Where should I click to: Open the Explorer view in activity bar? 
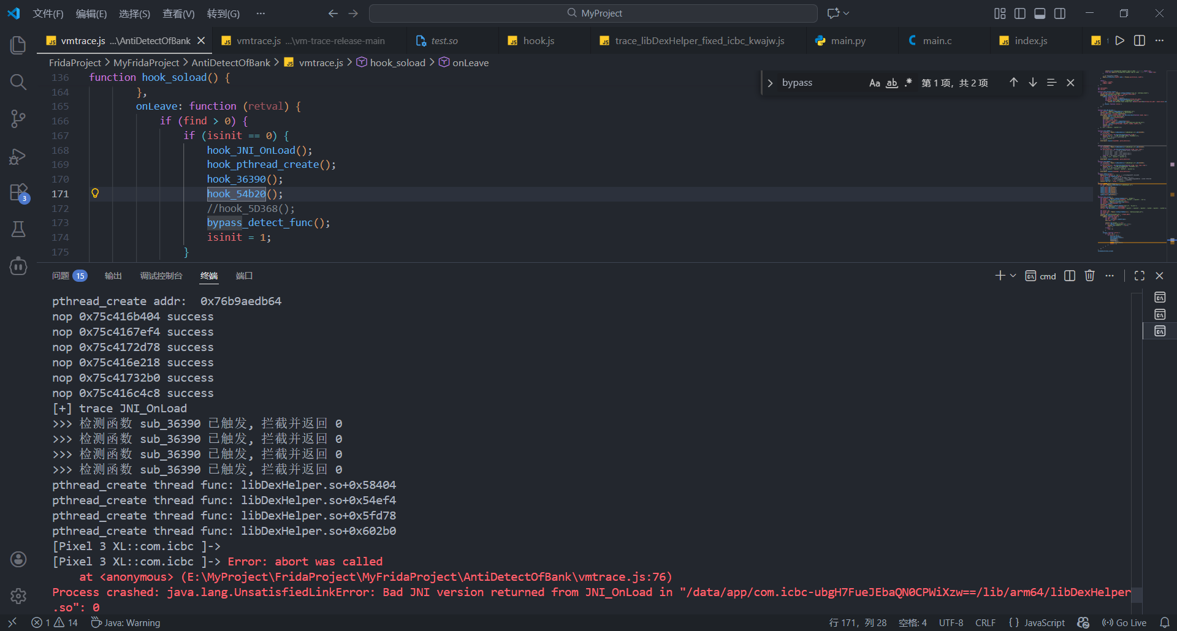(x=18, y=45)
